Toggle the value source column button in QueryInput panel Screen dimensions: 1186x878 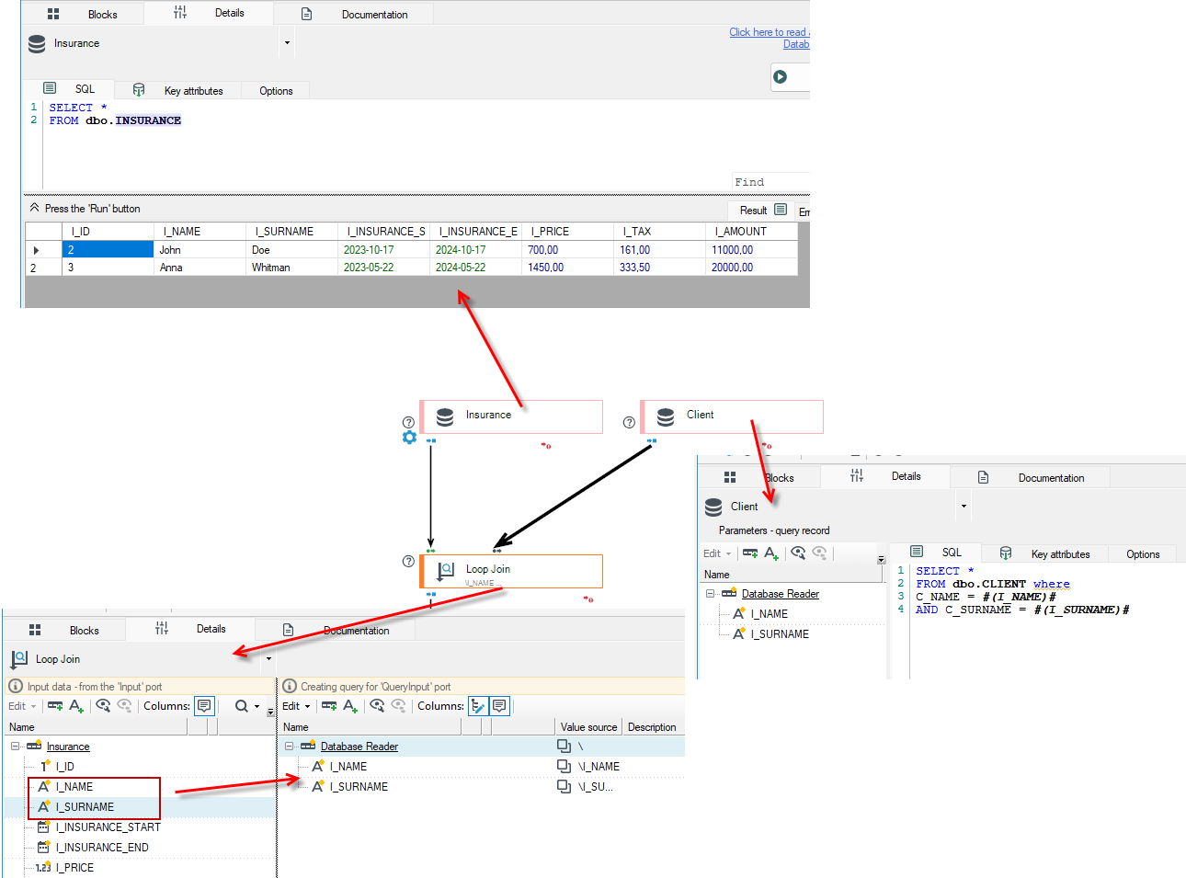(x=478, y=706)
